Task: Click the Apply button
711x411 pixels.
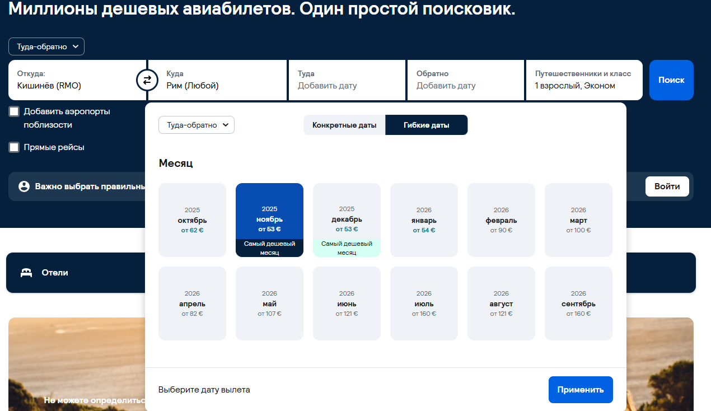Action: coord(580,390)
